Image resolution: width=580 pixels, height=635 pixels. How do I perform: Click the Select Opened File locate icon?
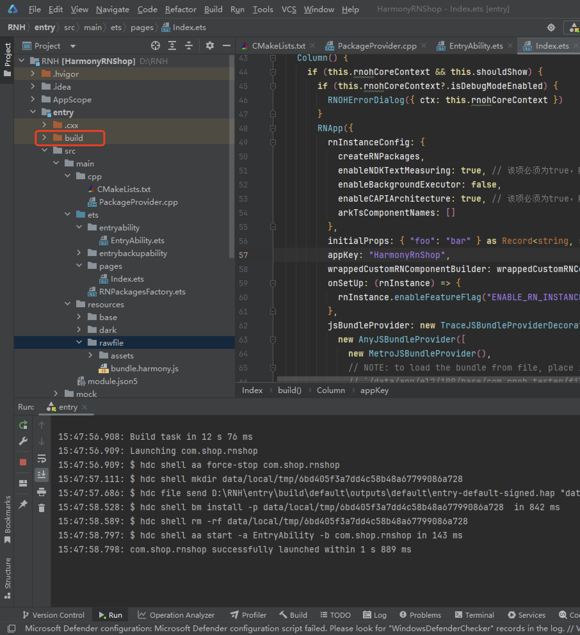coord(156,46)
